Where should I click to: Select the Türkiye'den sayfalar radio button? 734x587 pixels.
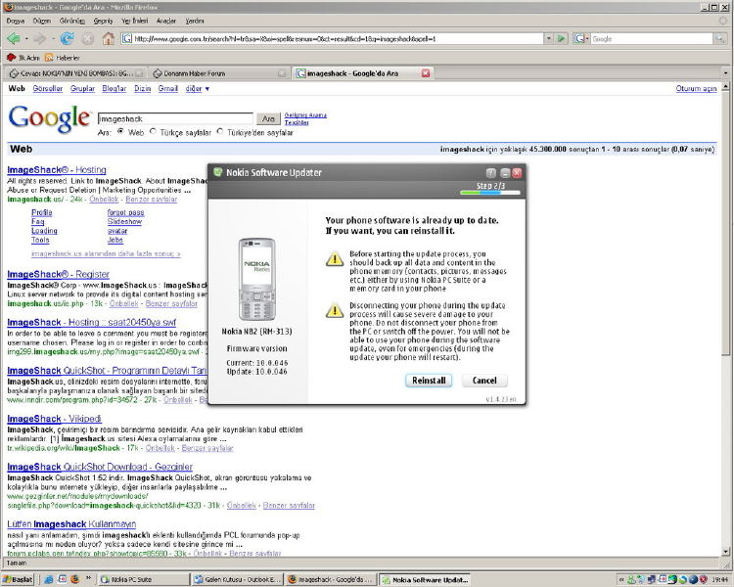[220, 131]
